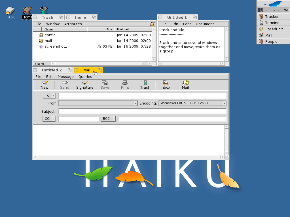Open the Document menu in StyledEdit
This screenshot has height=217, width=290.
coord(205,24)
